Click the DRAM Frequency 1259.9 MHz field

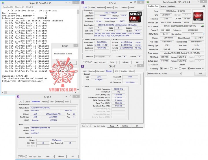(x=118, y=89)
